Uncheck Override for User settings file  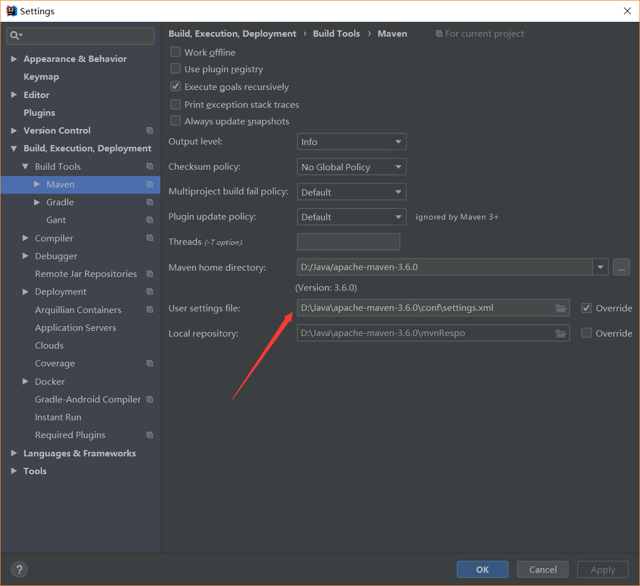pyautogui.click(x=587, y=308)
